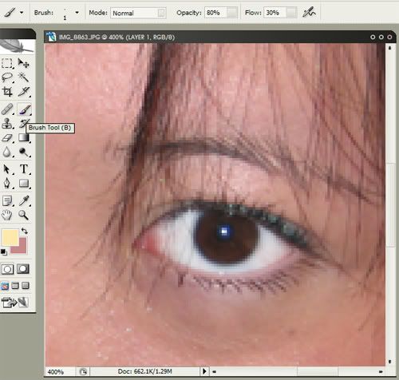The width and height of the screenshot is (399, 380).
Task: Click the Flow value field
Action: click(275, 13)
